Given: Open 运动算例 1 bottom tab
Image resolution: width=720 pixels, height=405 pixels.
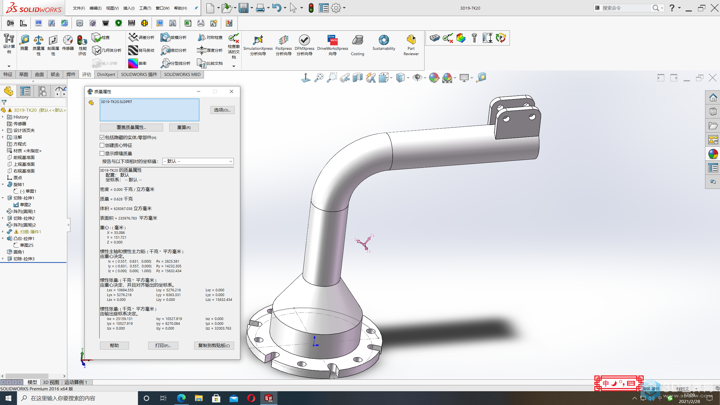Looking at the screenshot, I should pos(76,382).
